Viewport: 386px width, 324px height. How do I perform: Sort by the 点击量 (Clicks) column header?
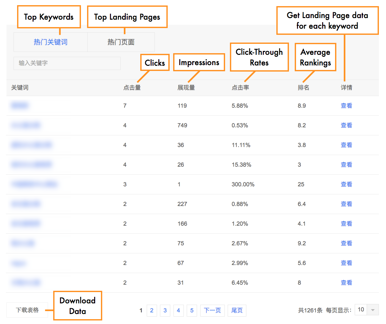coord(132,87)
